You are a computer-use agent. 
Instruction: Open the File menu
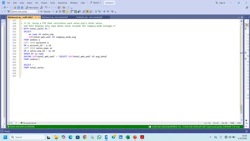tap(8, 3)
